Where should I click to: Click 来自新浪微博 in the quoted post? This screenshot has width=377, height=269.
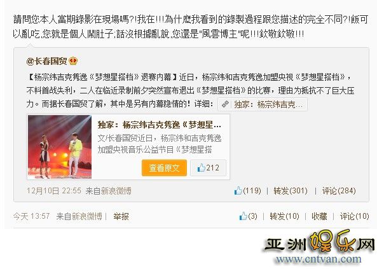tap(109, 191)
